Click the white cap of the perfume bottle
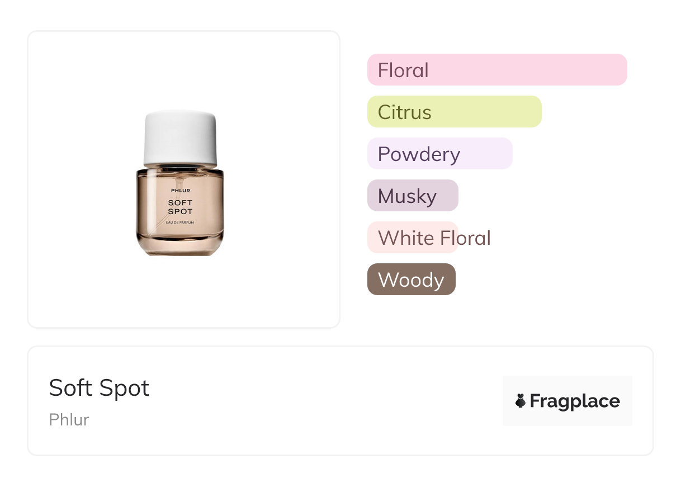Screen dimensions: 681x483 coord(180,138)
